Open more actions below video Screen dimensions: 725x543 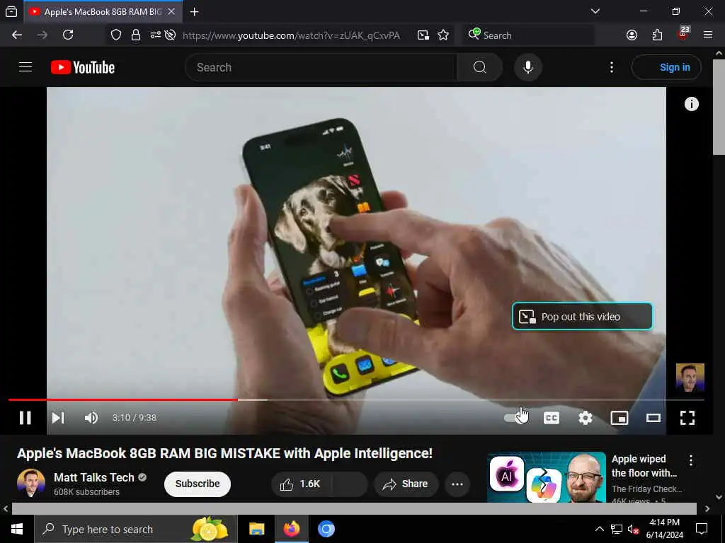457,484
